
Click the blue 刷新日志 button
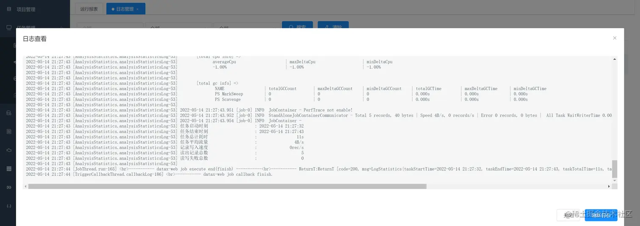[601, 215]
